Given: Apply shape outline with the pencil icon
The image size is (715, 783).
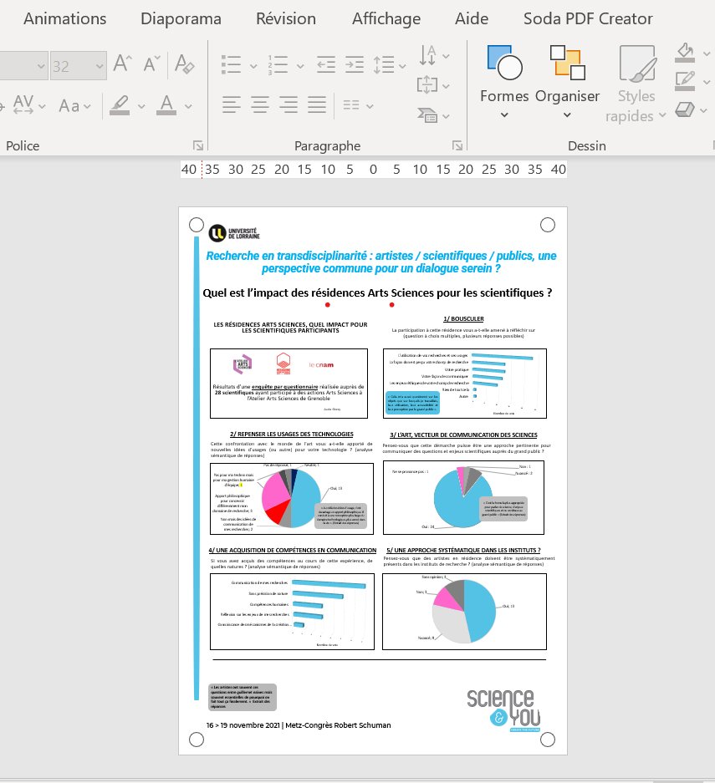Looking at the screenshot, I should coord(685,81).
